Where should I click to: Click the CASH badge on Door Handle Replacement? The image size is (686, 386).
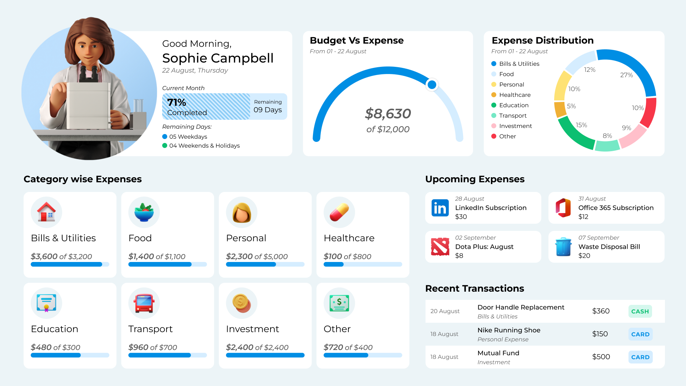[640, 311]
